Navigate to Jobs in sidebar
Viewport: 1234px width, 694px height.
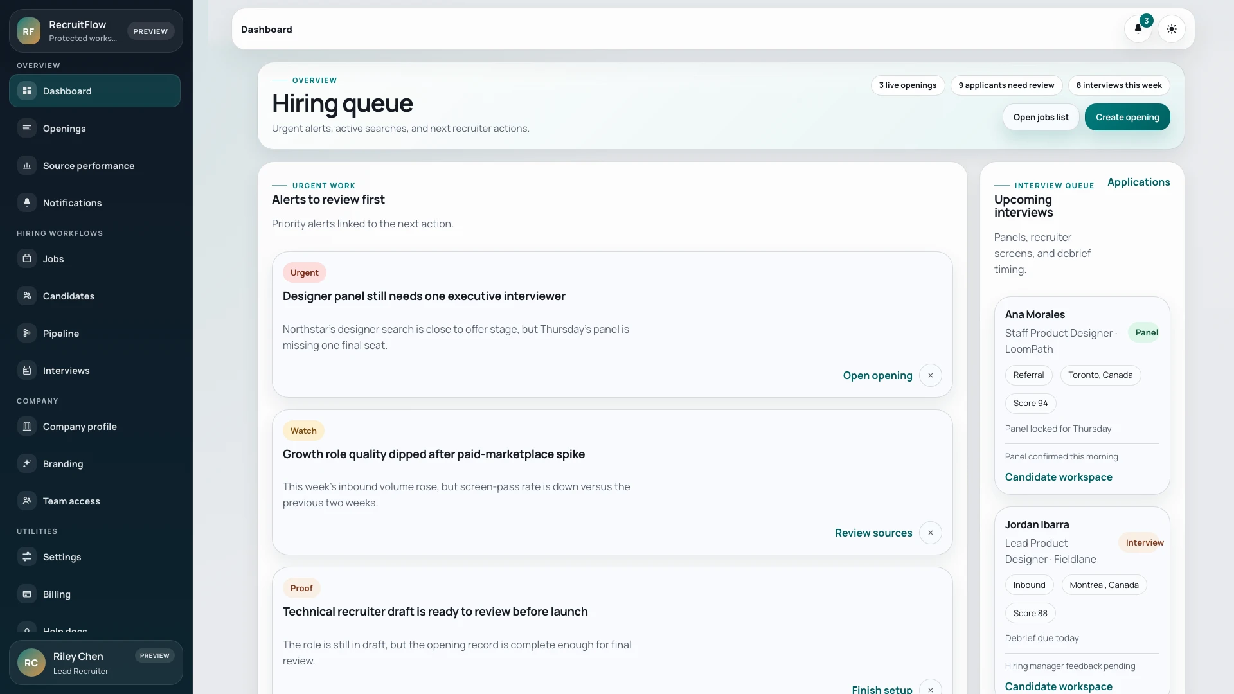(94, 258)
